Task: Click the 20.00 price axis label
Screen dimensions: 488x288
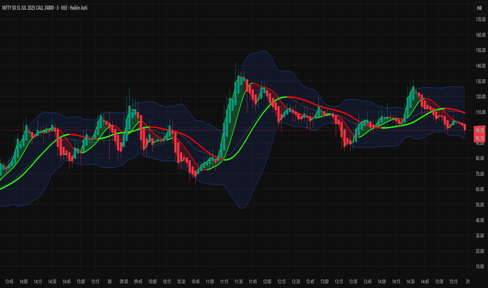Action: 481,251
